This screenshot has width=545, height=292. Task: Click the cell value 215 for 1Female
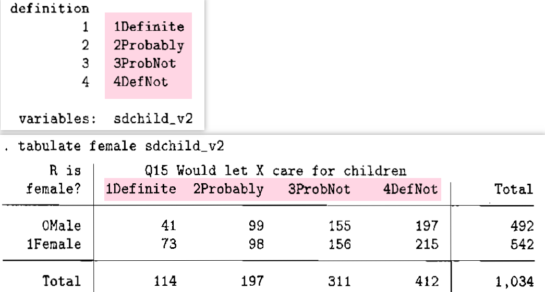click(427, 244)
